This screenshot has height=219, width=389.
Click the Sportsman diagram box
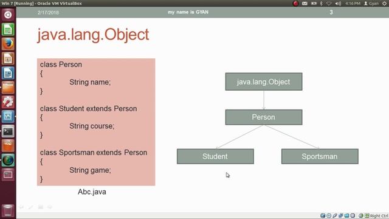320,156
